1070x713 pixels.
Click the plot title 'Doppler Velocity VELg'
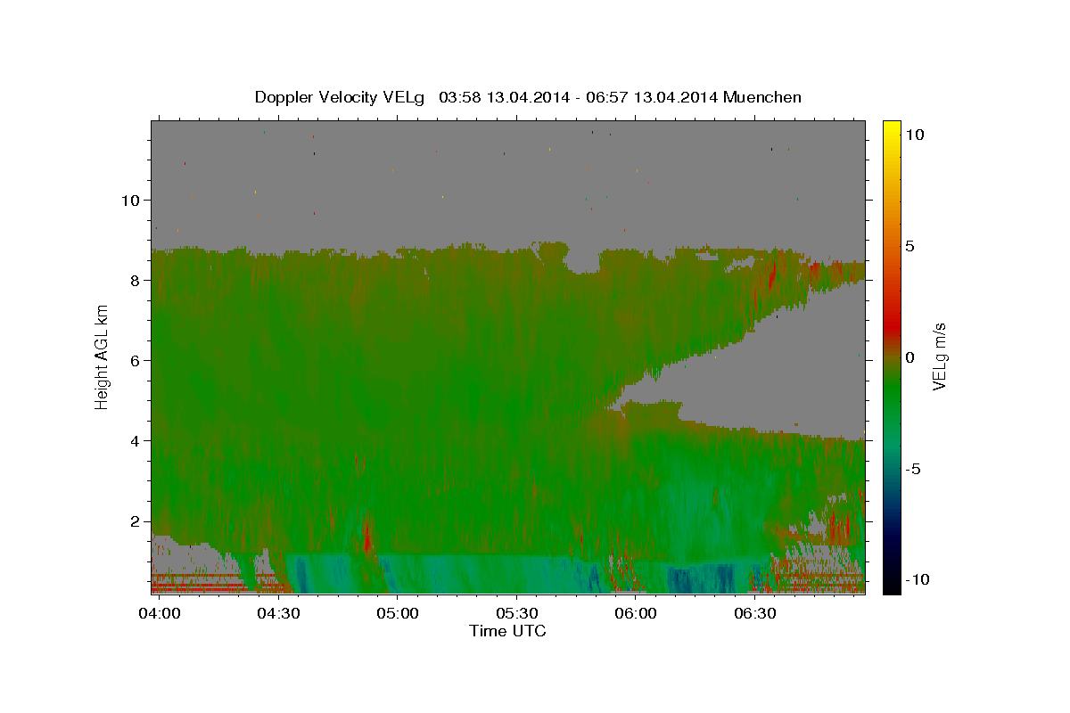coord(339,97)
